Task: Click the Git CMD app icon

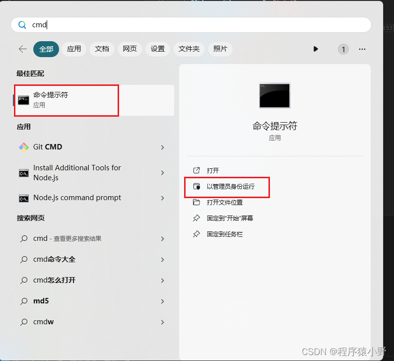Action: (24, 147)
